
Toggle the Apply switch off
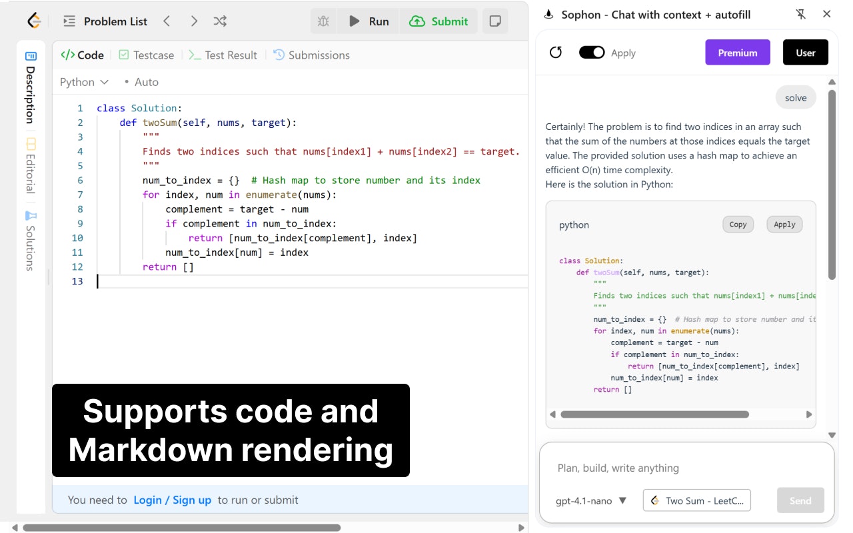pyautogui.click(x=591, y=53)
